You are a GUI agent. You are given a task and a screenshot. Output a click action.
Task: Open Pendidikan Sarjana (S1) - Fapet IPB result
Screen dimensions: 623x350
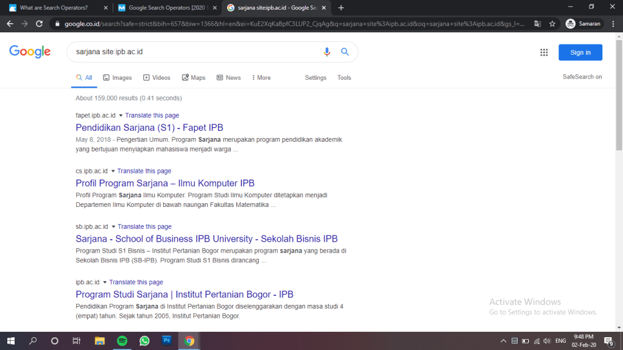149,128
